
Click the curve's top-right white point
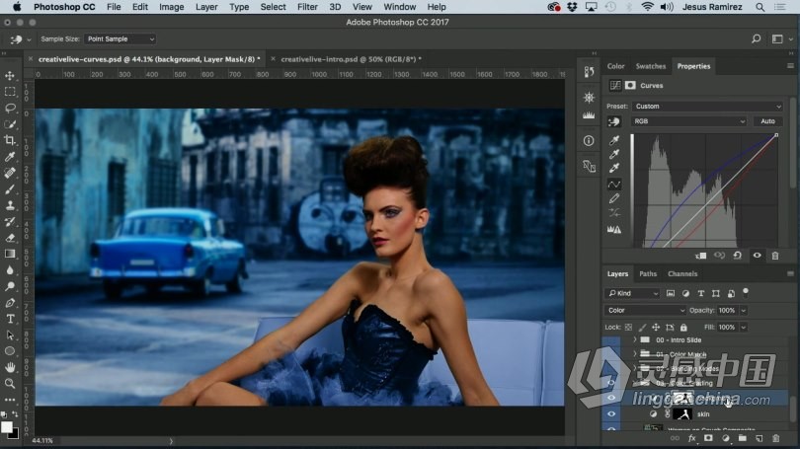coord(776,135)
